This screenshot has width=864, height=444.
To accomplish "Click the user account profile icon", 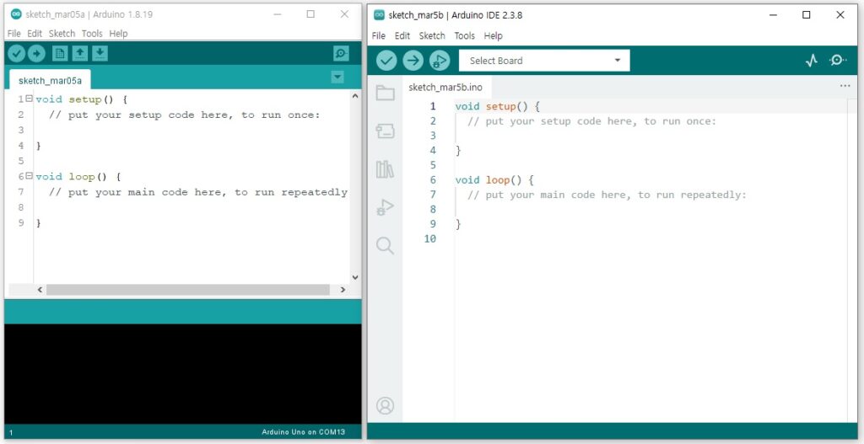I will (x=386, y=406).
